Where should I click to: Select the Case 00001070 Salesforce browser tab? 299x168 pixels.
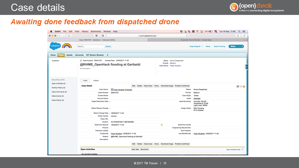(97, 40)
